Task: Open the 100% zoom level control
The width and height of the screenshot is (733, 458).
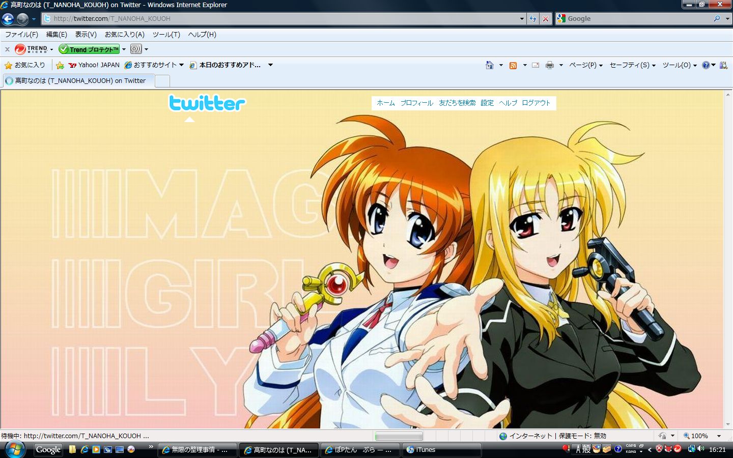Action: [x=702, y=436]
